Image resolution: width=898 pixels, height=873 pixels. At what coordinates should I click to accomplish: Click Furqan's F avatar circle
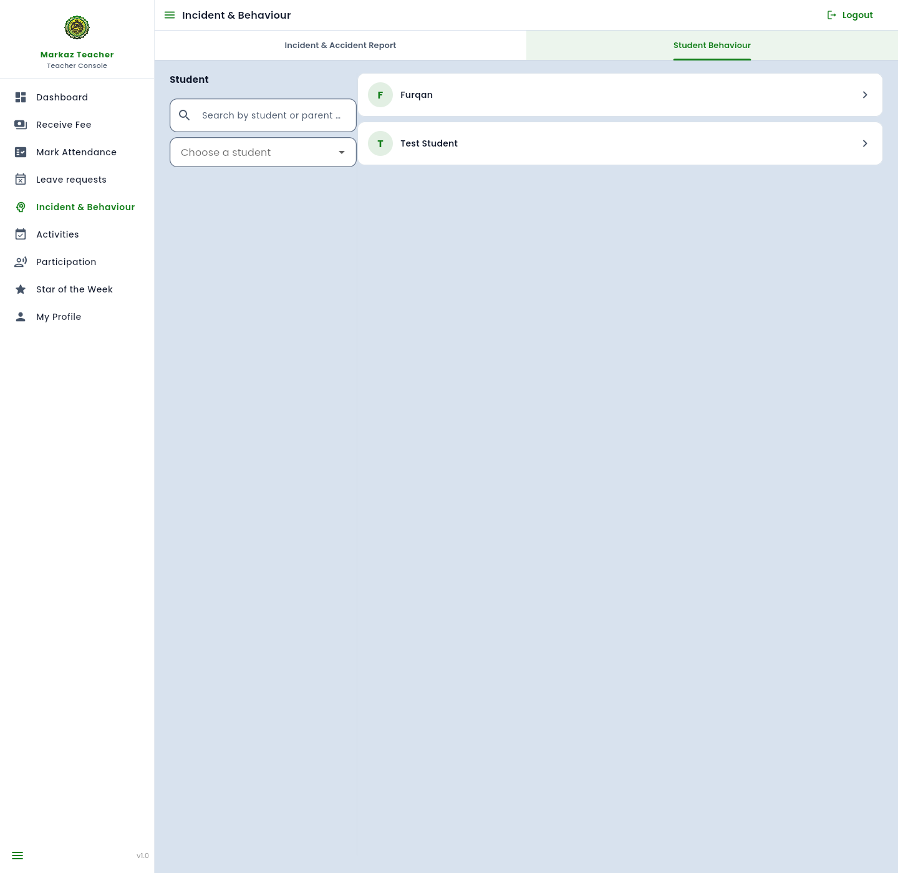tap(380, 95)
